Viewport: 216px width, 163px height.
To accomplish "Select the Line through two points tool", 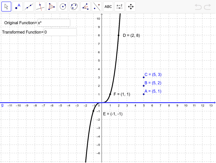I will click(x=29, y=7).
